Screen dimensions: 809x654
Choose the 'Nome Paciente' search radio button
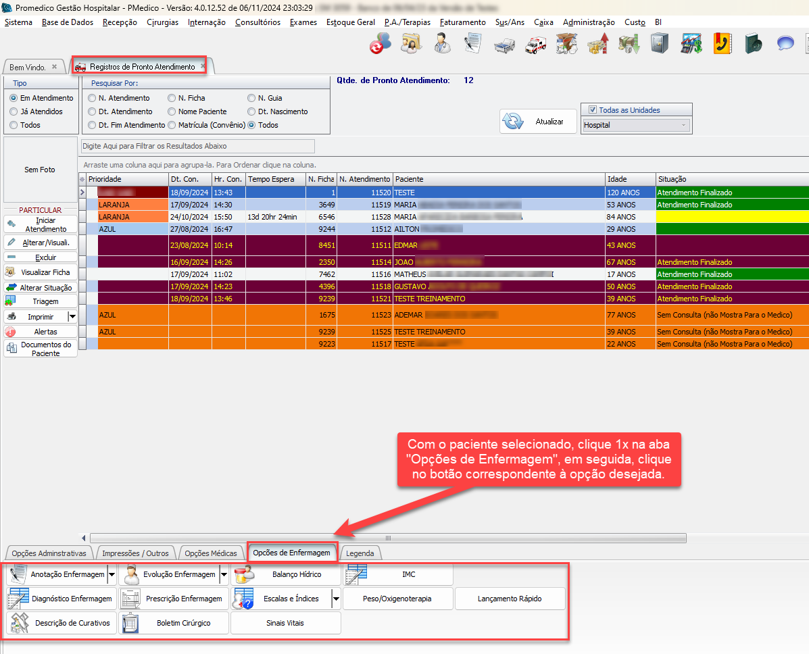click(172, 111)
